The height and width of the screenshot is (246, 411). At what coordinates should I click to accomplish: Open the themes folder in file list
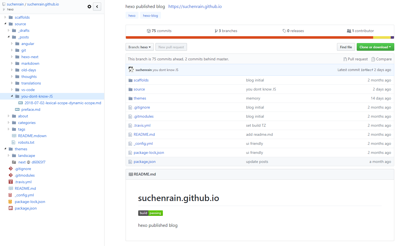click(140, 98)
